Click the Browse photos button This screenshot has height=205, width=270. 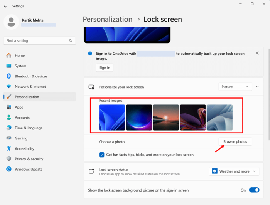pos(235,141)
